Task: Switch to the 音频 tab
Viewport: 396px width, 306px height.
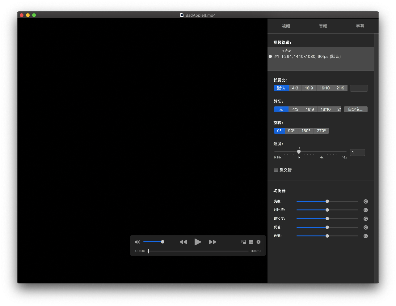Action: (323, 26)
